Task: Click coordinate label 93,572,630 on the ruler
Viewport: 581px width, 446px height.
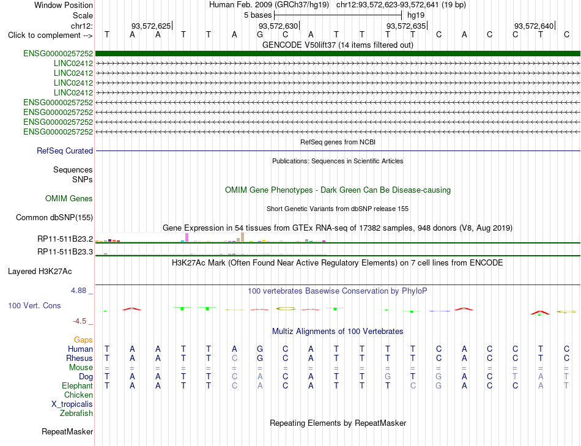Action: coord(278,26)
